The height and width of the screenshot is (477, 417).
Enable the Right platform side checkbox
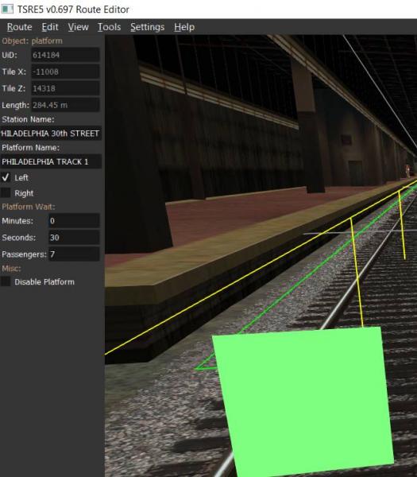[x=6, y=193]
